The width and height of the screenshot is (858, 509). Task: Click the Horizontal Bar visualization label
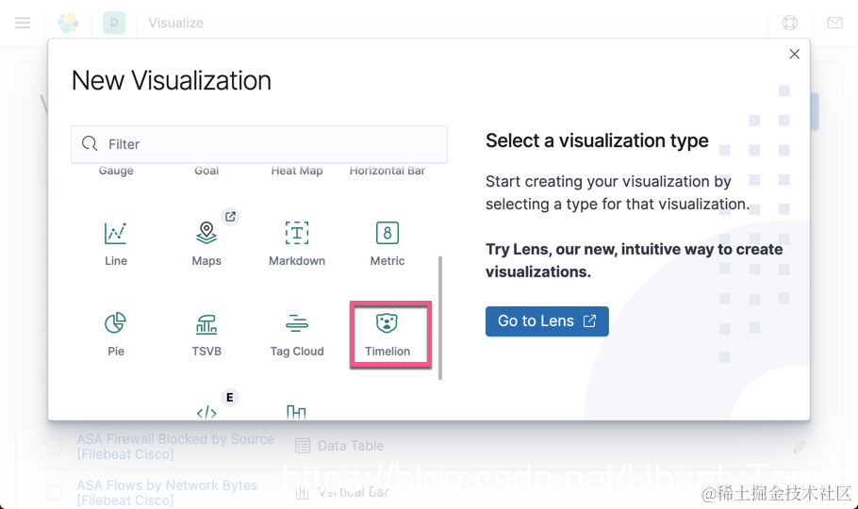coord(388,171)
